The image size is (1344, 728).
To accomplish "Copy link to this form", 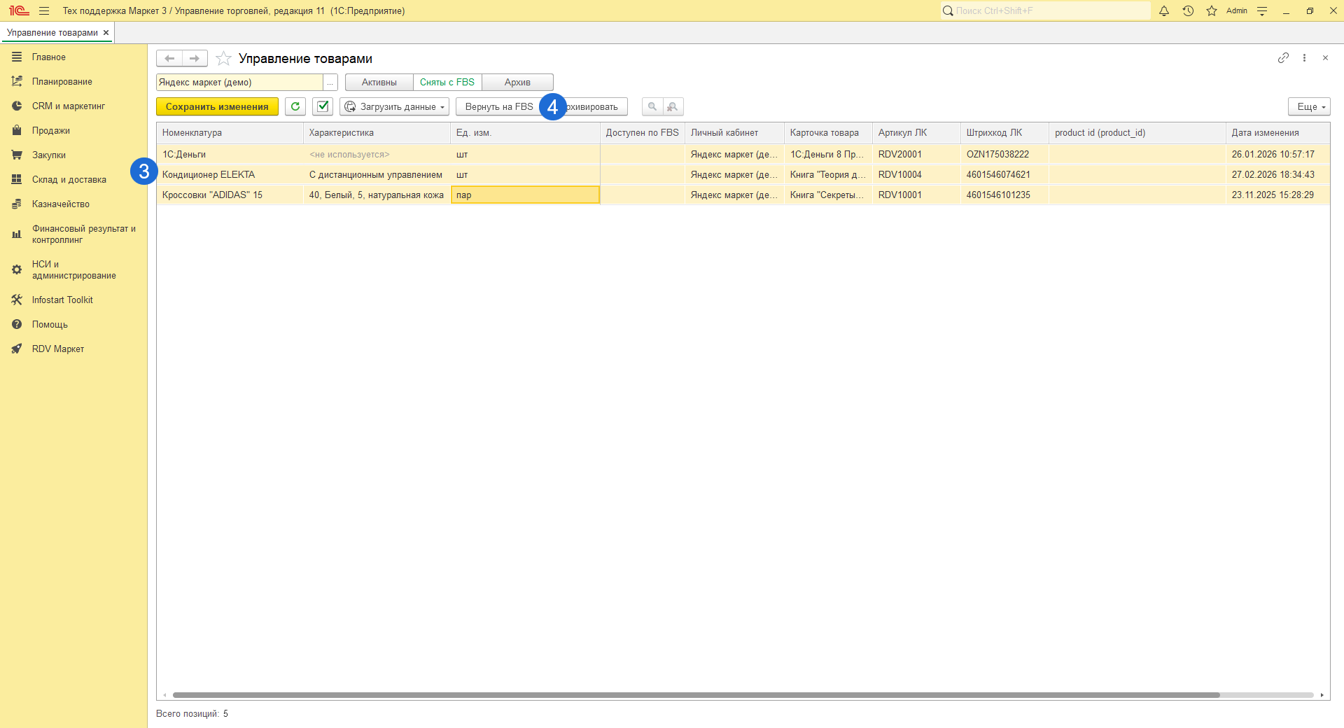I will [1283, 58].
